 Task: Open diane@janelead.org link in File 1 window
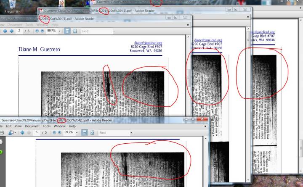click(208, 40)
